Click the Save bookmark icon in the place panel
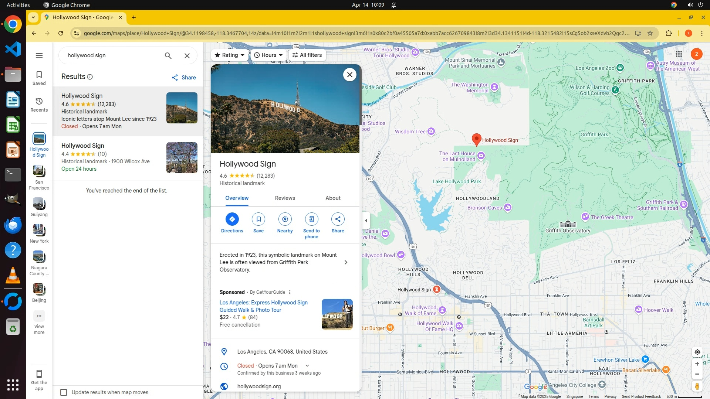 (258, 219)
